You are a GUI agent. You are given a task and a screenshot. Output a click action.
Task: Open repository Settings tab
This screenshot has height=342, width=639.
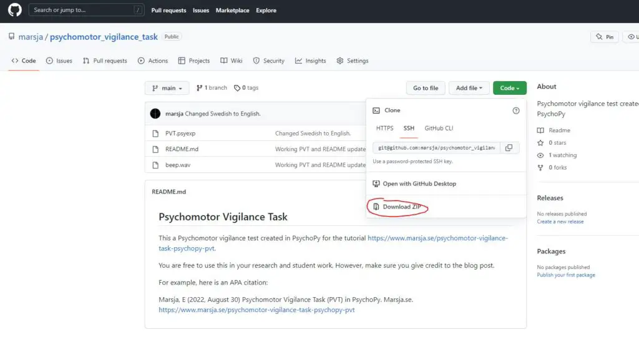353,61
